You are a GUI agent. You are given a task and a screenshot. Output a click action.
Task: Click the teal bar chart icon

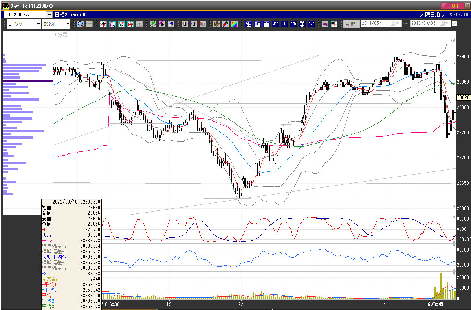tap(121, 24)
